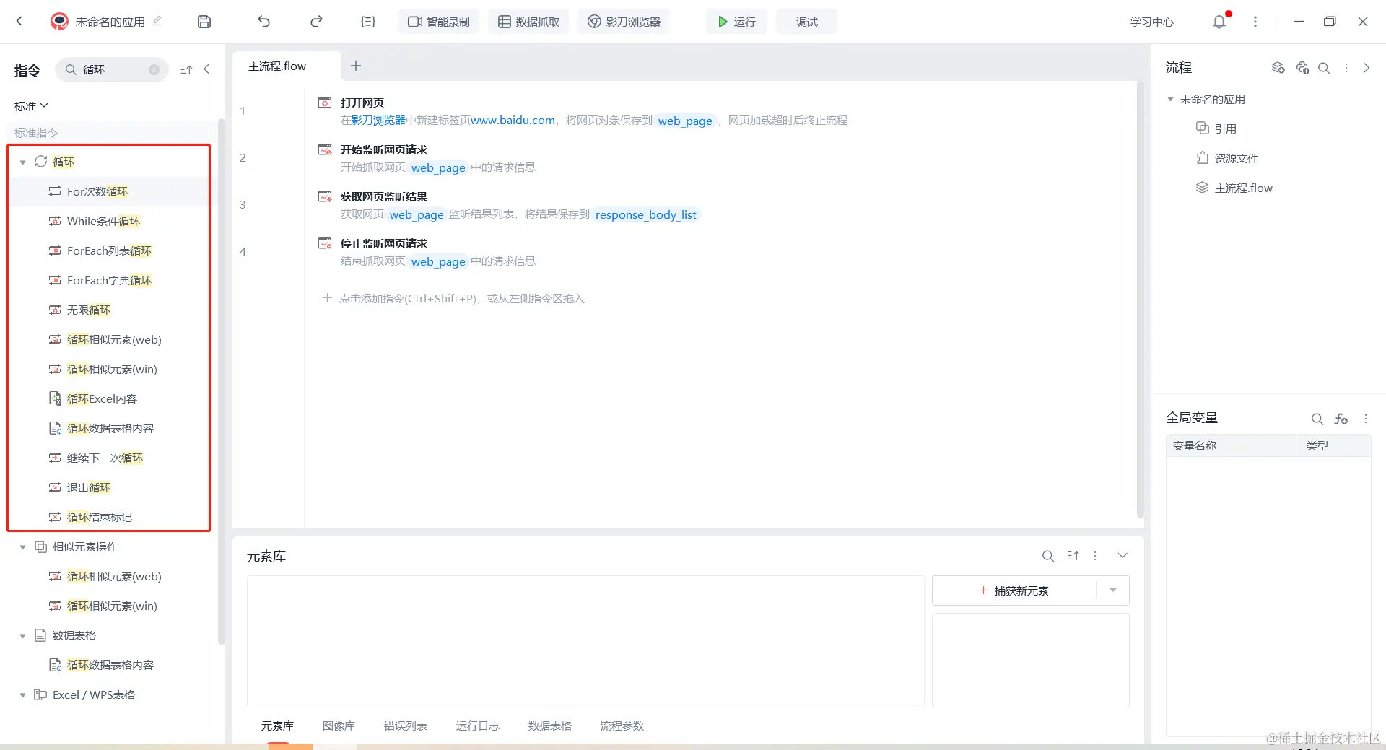Open the 标准 dropdown
The image size is (1386, 750).
tap(31, 106)
